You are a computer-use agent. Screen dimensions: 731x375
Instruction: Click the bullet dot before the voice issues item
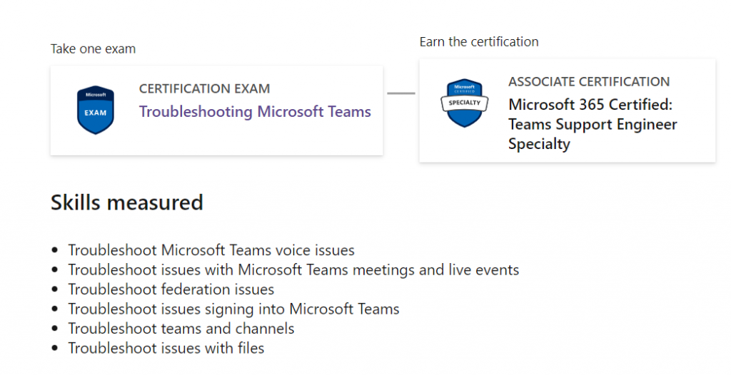pos(55,251)
